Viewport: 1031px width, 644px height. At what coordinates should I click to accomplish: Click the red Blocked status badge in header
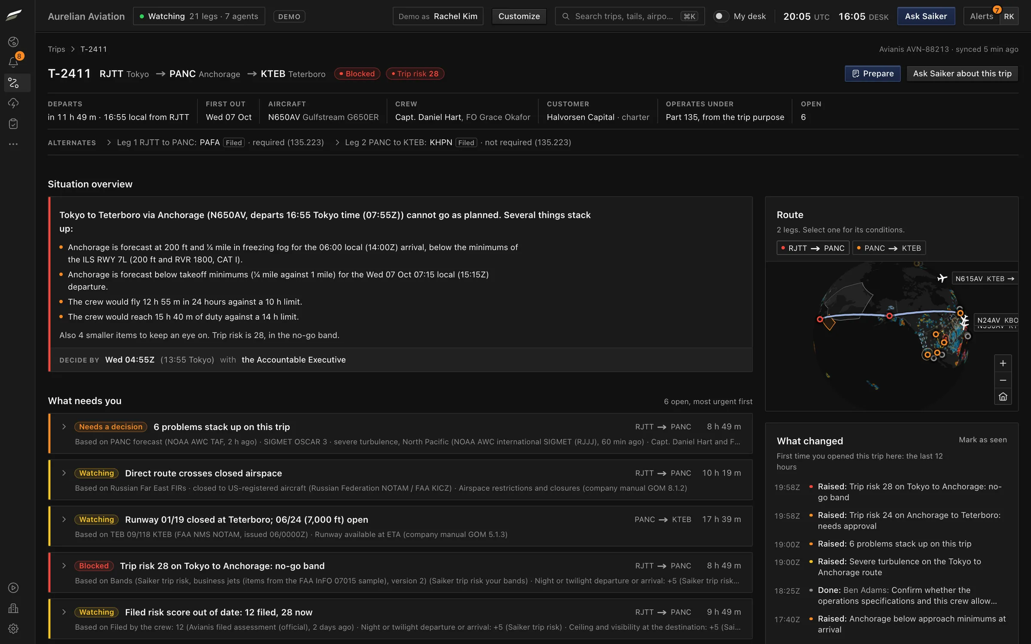click(x=357, y=74)
